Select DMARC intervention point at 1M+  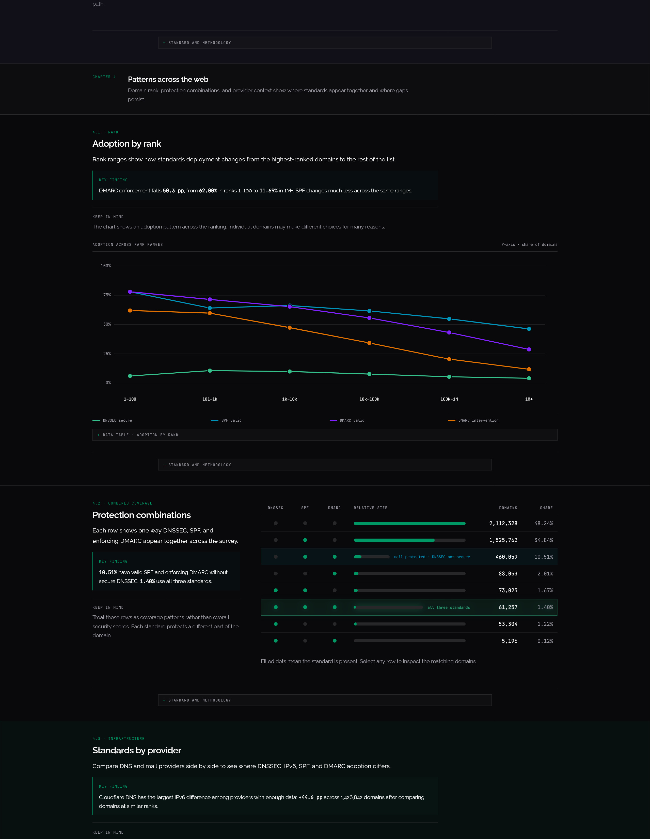pos(529,369)
